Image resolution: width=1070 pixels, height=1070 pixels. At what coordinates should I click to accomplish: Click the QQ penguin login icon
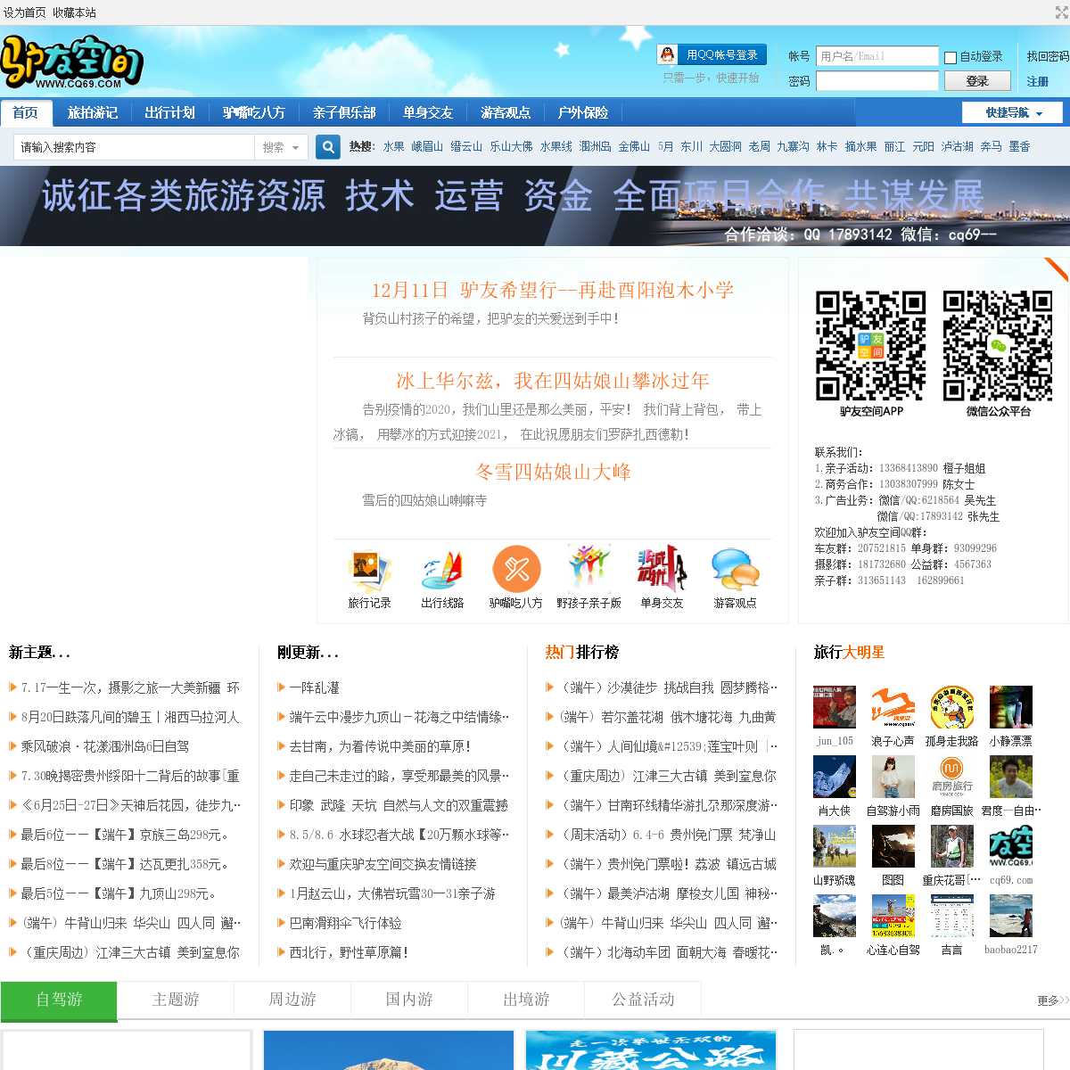point(667,54)
